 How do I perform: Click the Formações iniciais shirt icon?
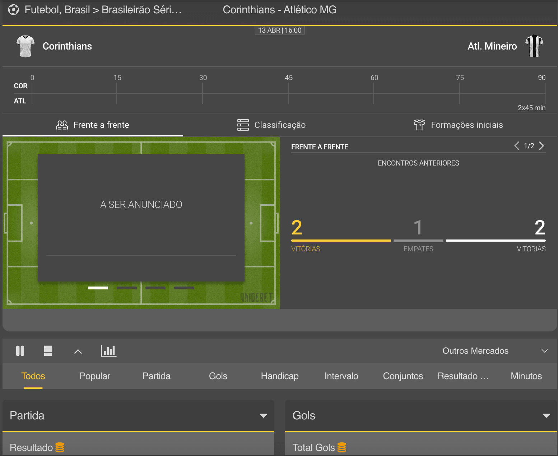(x=419, y=125)
